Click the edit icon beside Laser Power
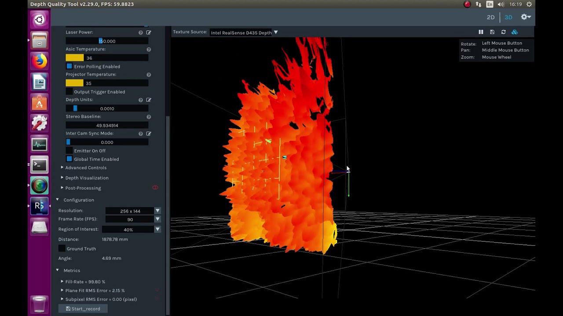563x316 pixels. click(x=149, y=32)
